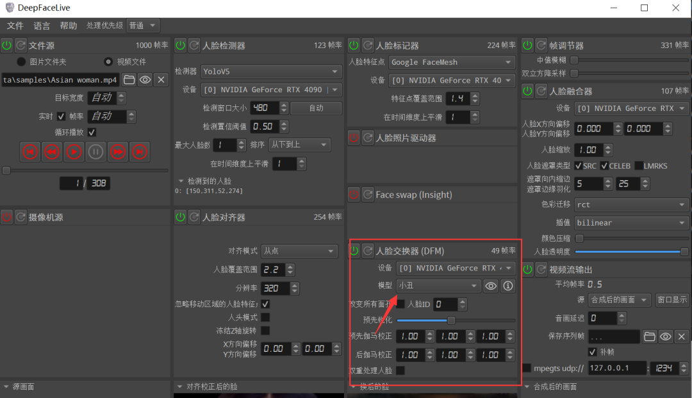Play the source video
The height and width of the screenshot is (398, 692).
coord(74,152)
